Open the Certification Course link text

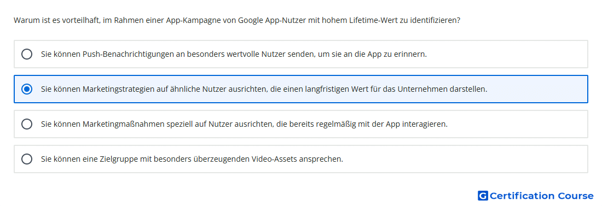click(541, 196)
